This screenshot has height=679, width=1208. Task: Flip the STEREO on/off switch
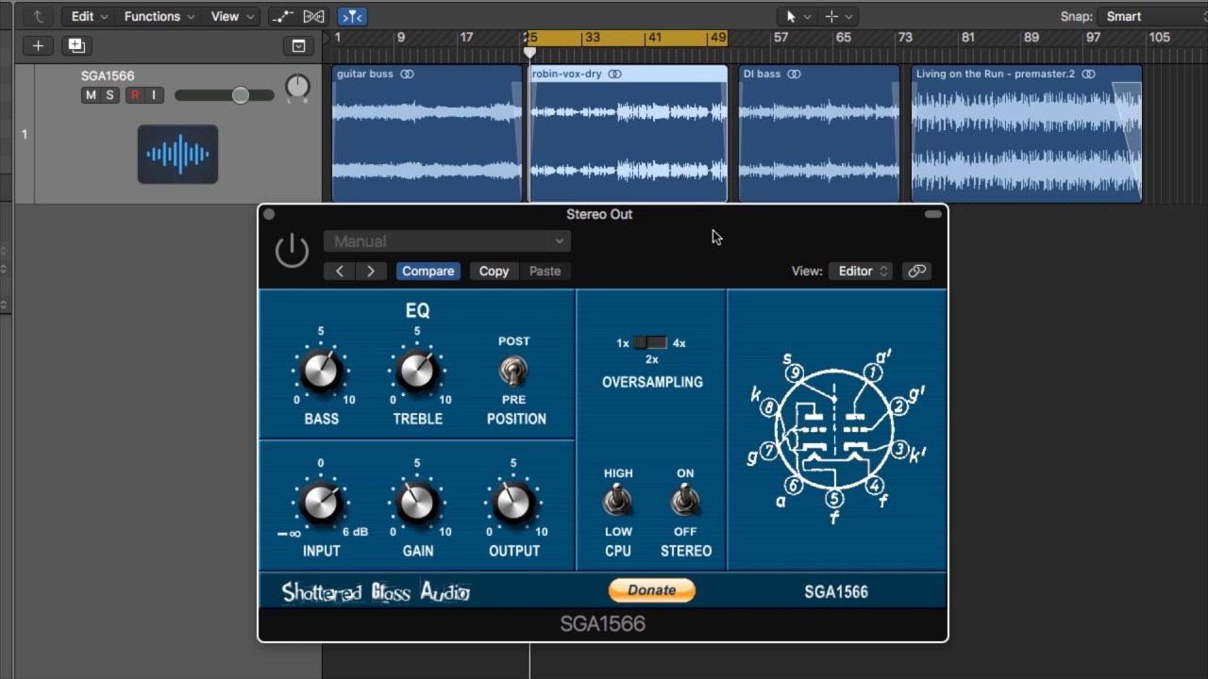[685, 501]
